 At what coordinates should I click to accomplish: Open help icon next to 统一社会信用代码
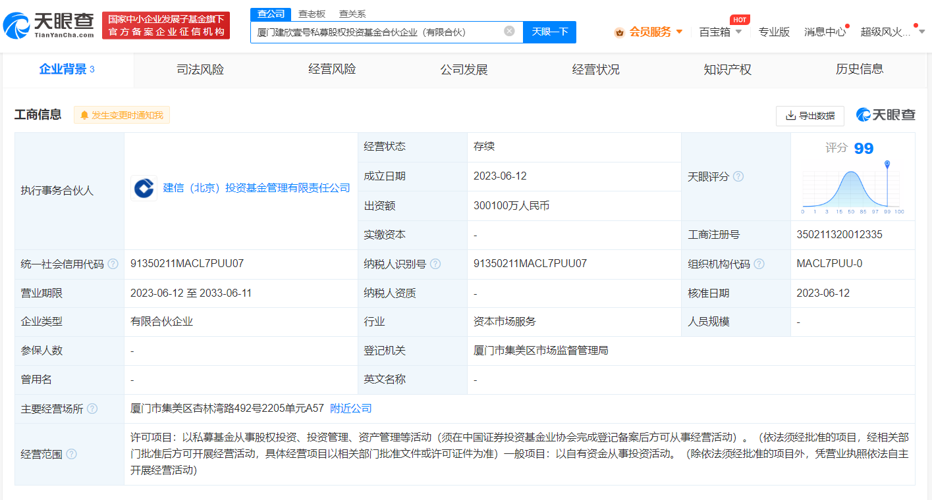pyautogui.click(x=113, y=264)
